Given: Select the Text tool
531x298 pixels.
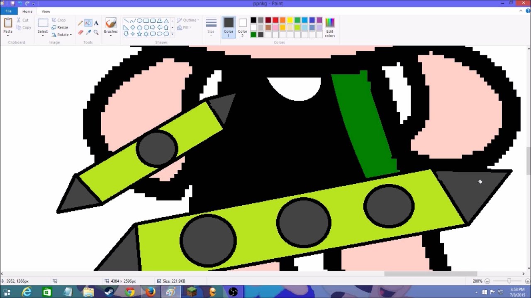Looking at the screenshot, I should point(96,23).
